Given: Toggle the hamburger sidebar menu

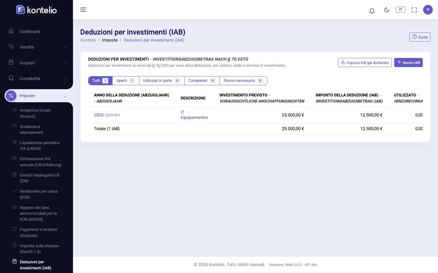Looking at the screenshot, I should click(83, 10).
